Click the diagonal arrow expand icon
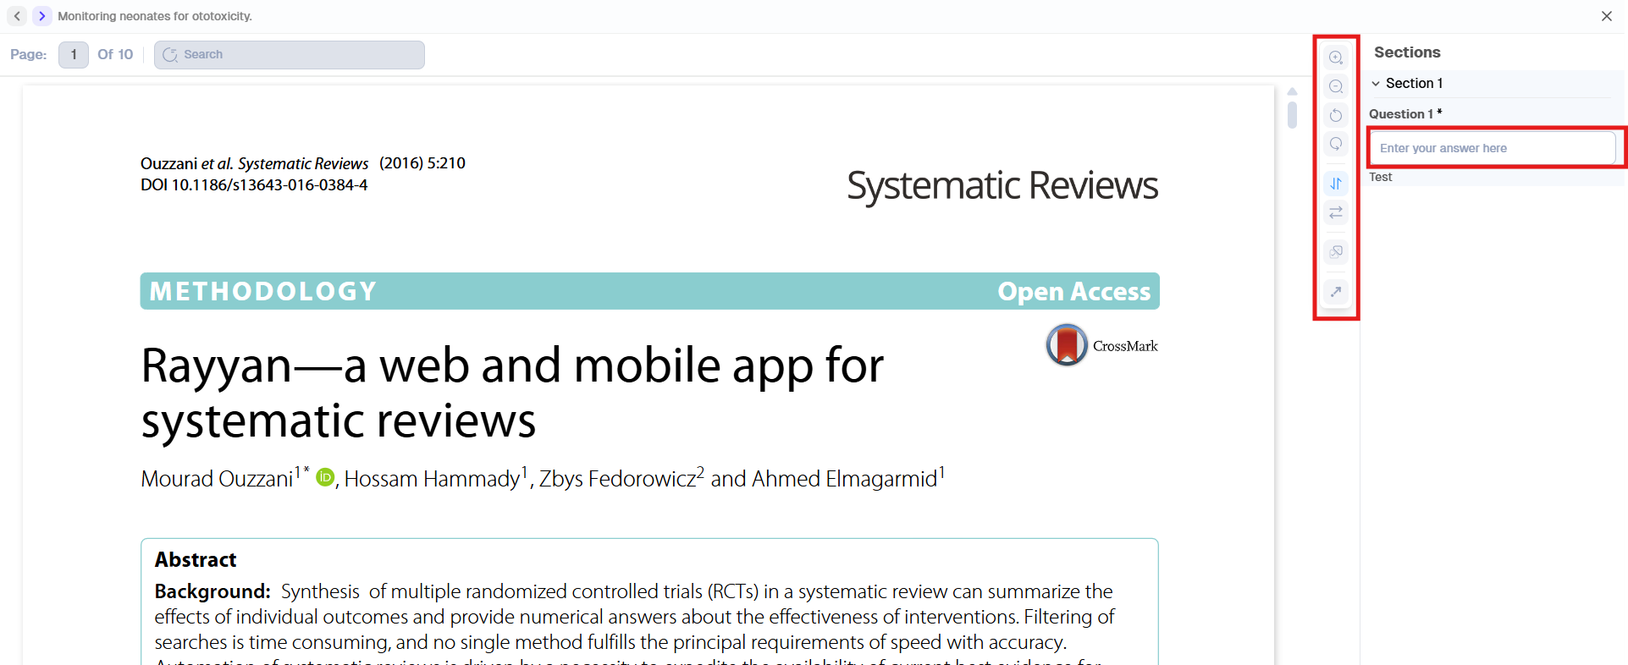 [1336, 292]
